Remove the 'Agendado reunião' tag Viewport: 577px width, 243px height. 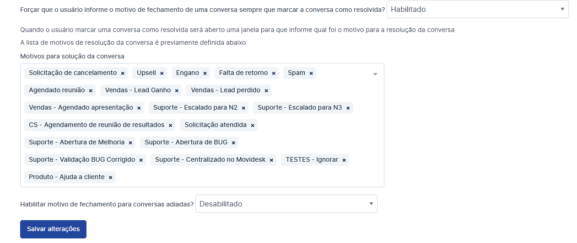[x=91, y=91]
